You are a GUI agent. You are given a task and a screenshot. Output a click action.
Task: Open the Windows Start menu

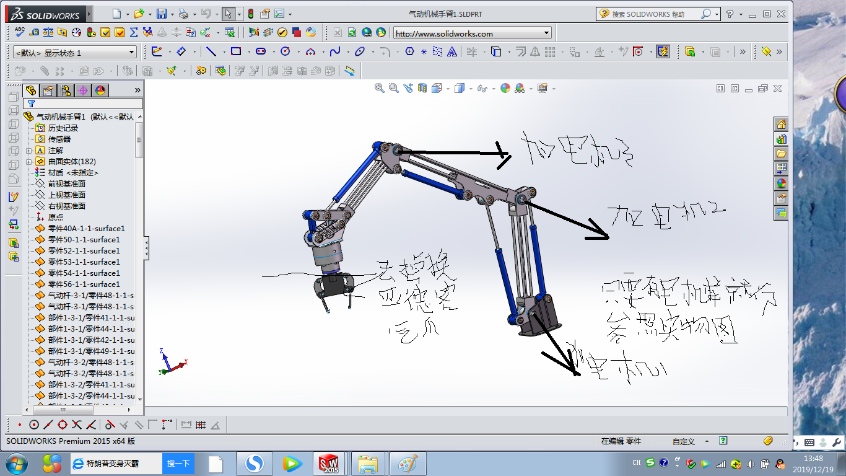click(x=15, y=463)
